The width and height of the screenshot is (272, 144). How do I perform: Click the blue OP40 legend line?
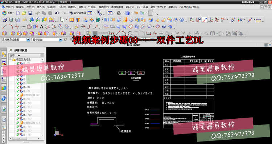[x=155, y=123]
